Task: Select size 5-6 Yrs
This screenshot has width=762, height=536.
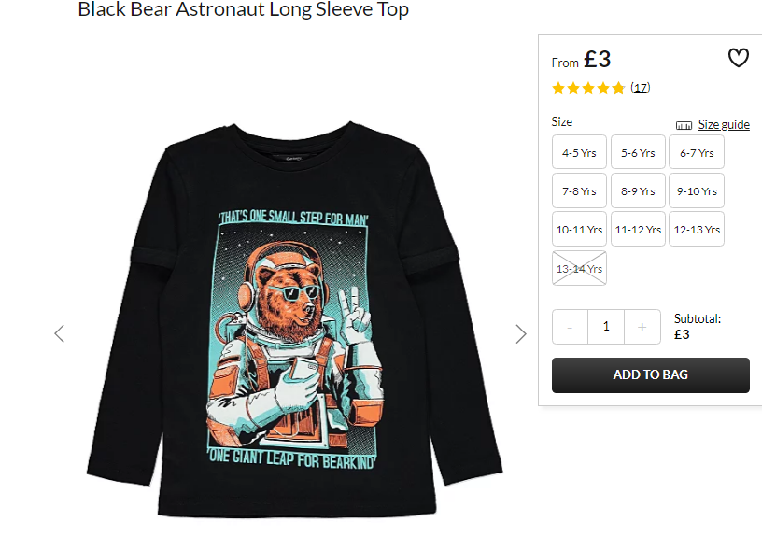Action: click(x=638, y=152)
